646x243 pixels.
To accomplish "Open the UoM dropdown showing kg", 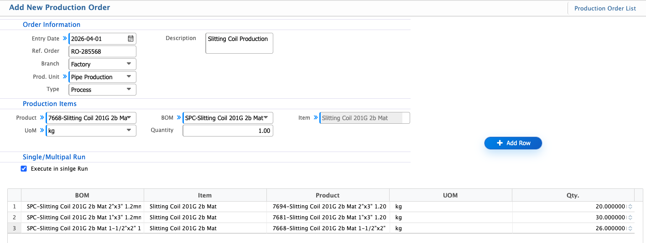I will pos(128,131).
